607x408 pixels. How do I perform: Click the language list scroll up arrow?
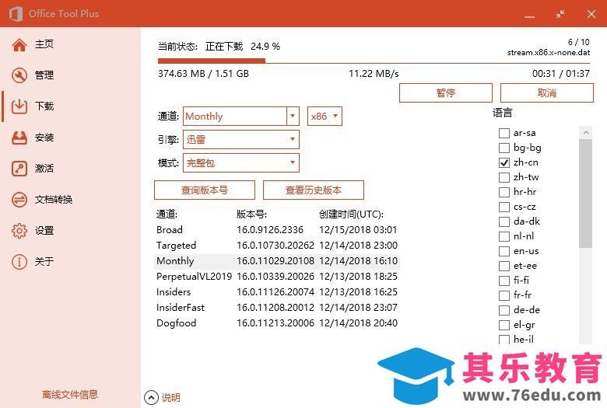pos(586,133)
